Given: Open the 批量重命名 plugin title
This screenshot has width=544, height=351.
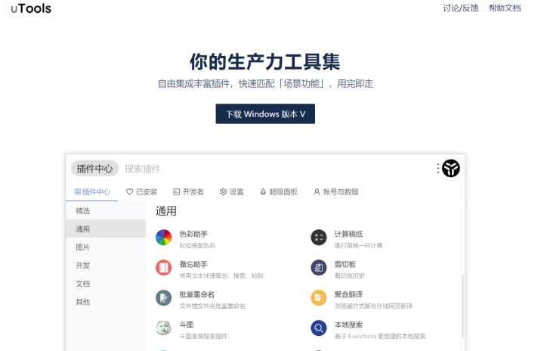Looking at the screenshot, I should (197, 294).
